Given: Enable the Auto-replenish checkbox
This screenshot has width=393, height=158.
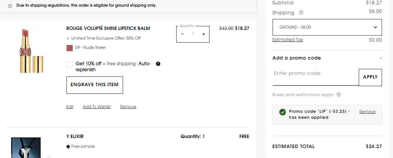Looking at the screenshot, I should [69, 64].
